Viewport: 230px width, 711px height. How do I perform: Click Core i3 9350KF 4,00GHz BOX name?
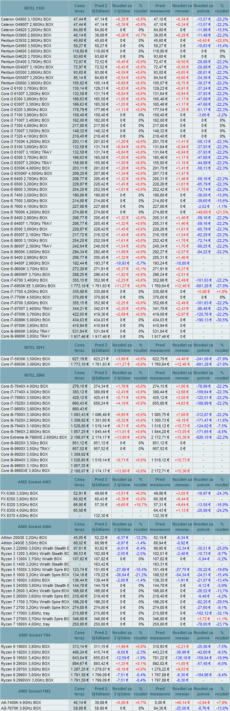26,173
